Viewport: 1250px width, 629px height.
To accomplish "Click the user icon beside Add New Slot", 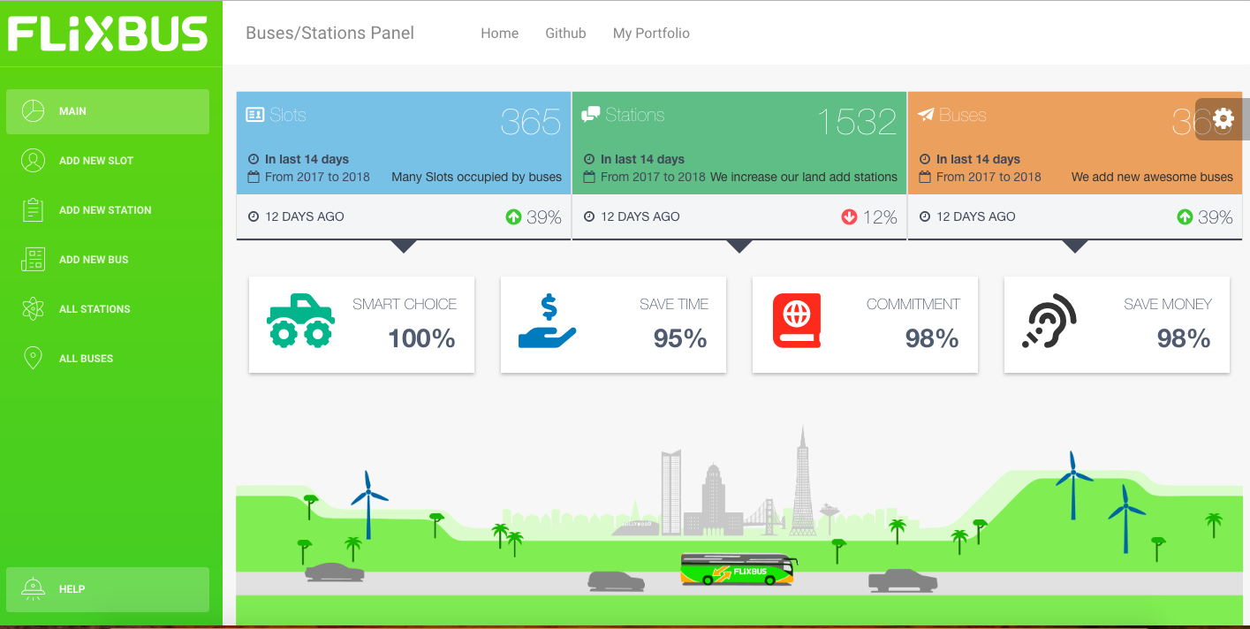I will pyautogui.click(x=33, y=161).
